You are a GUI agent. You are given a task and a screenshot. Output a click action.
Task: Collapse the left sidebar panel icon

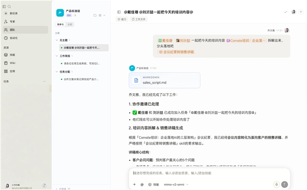pyautogui.click(x=4, y=7)
